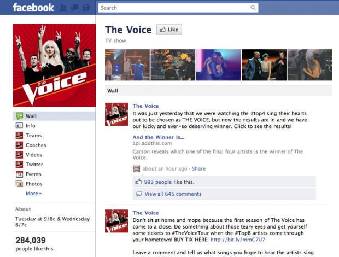Click the search magnifier icon
This screenshot has width=339, height=257.
click(253, 8)
